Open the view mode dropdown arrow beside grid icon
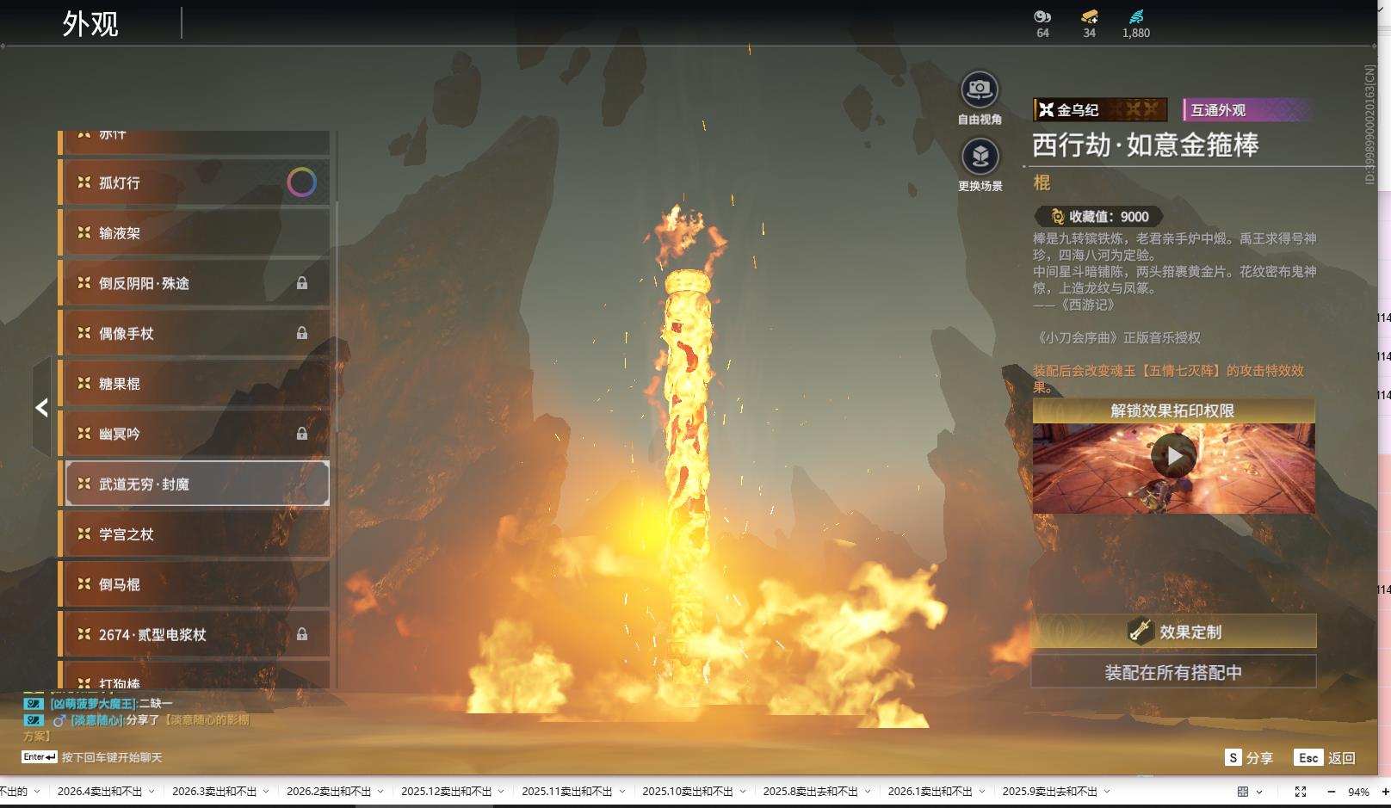 click(1259, 792)
